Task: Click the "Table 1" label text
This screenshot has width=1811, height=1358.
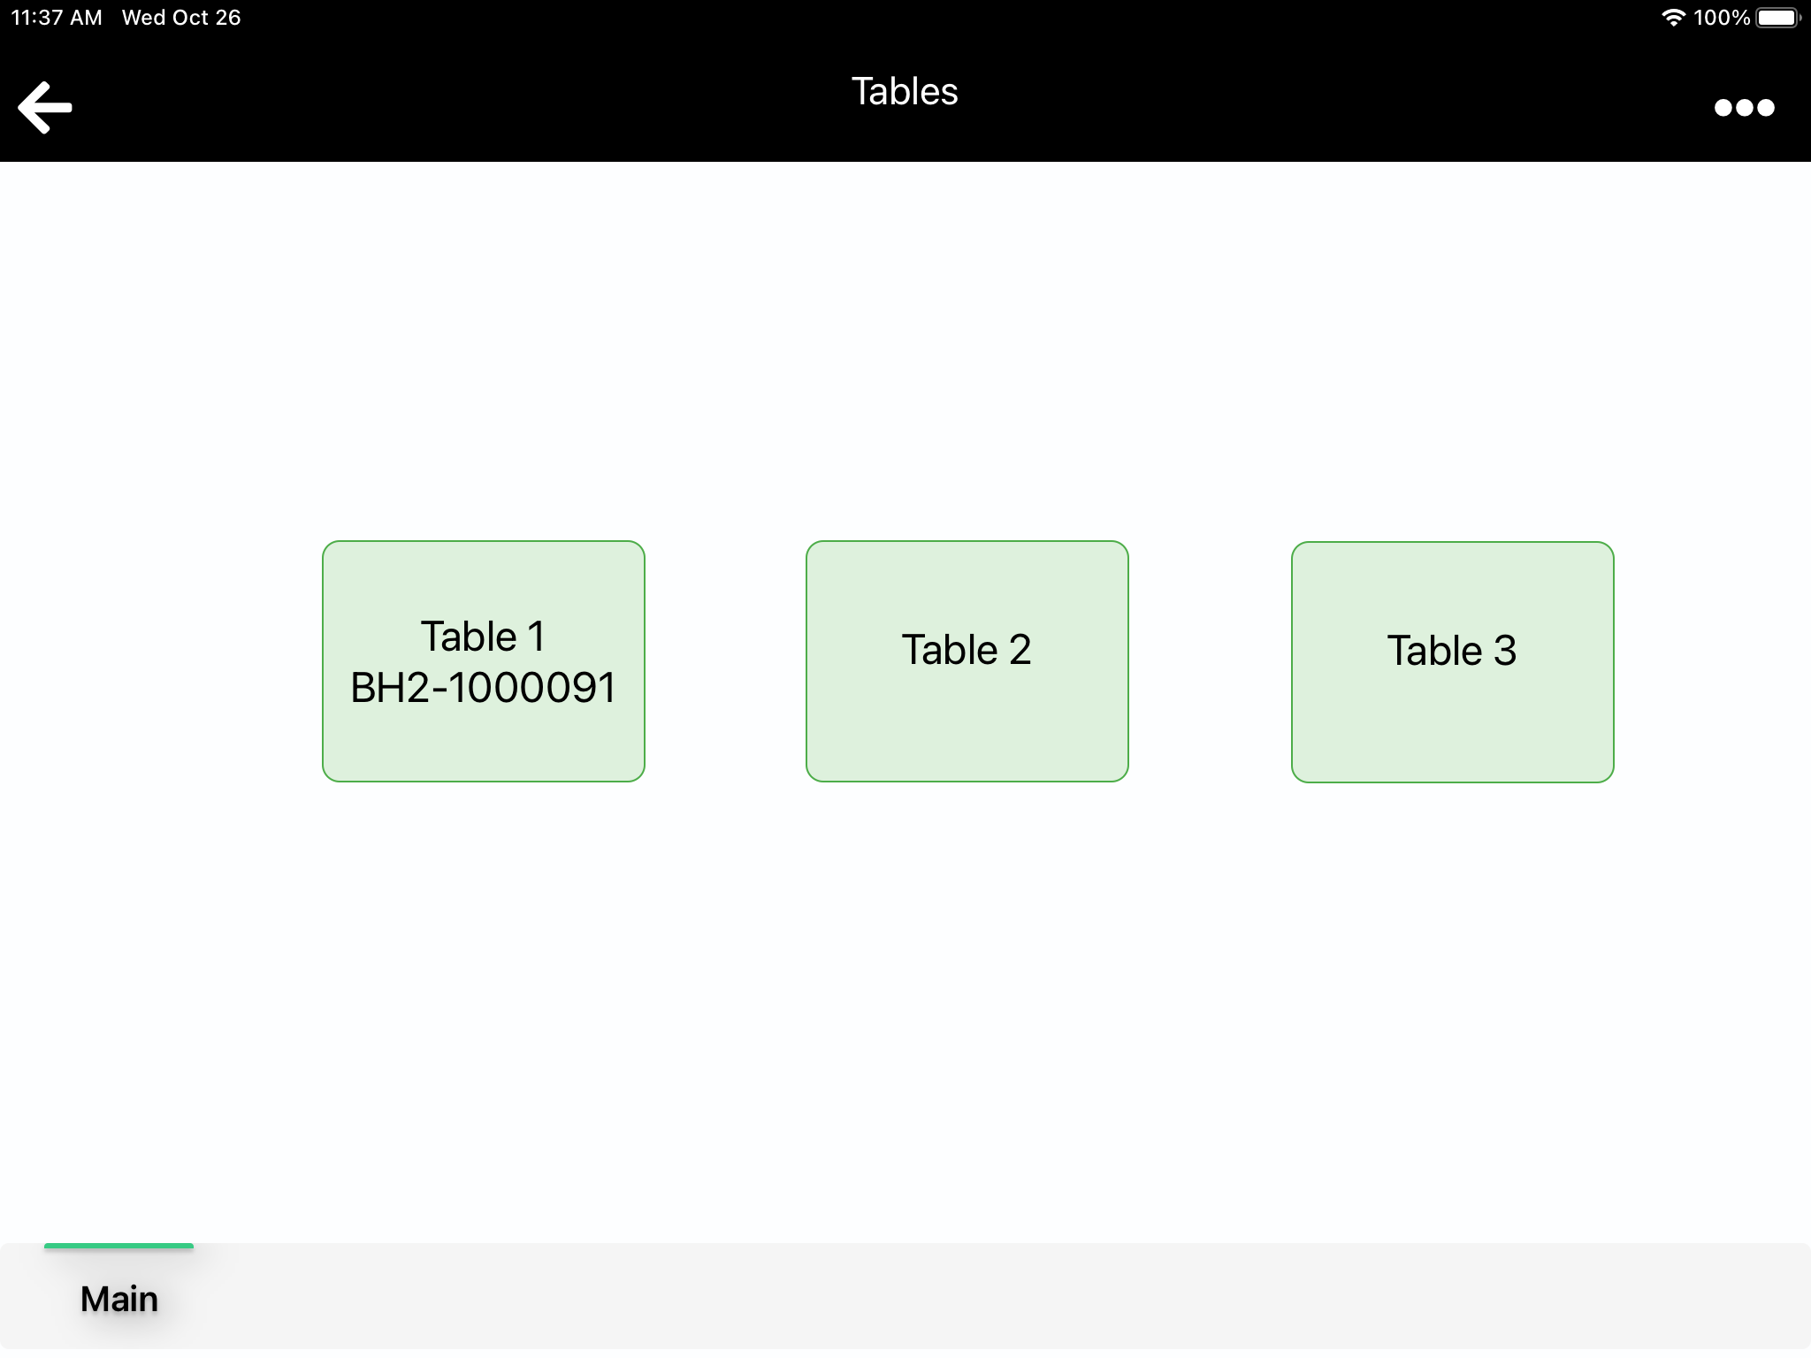Action: click(483, 637)
